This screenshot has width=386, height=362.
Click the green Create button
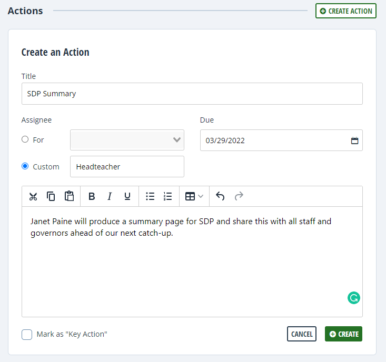pyautogui.click(x=344, y=334)
